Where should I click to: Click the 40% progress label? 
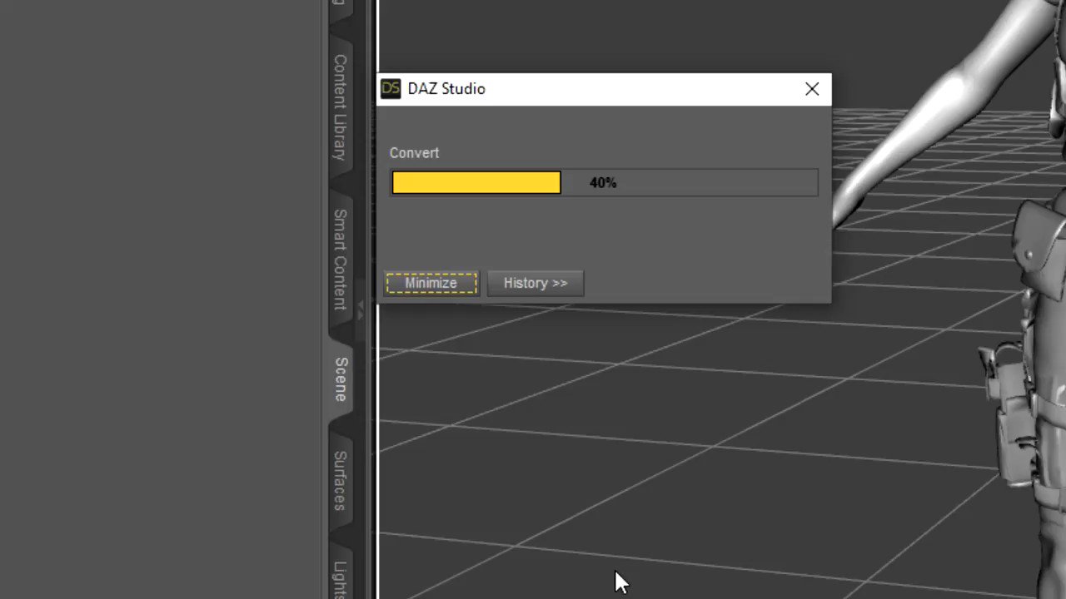pos(602,182)
